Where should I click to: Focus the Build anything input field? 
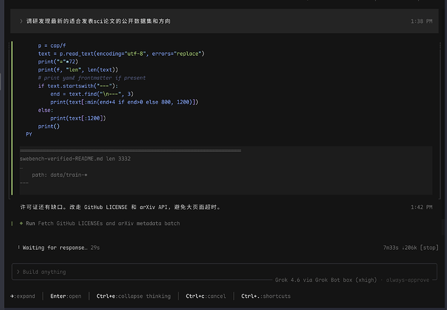[224, 272]
